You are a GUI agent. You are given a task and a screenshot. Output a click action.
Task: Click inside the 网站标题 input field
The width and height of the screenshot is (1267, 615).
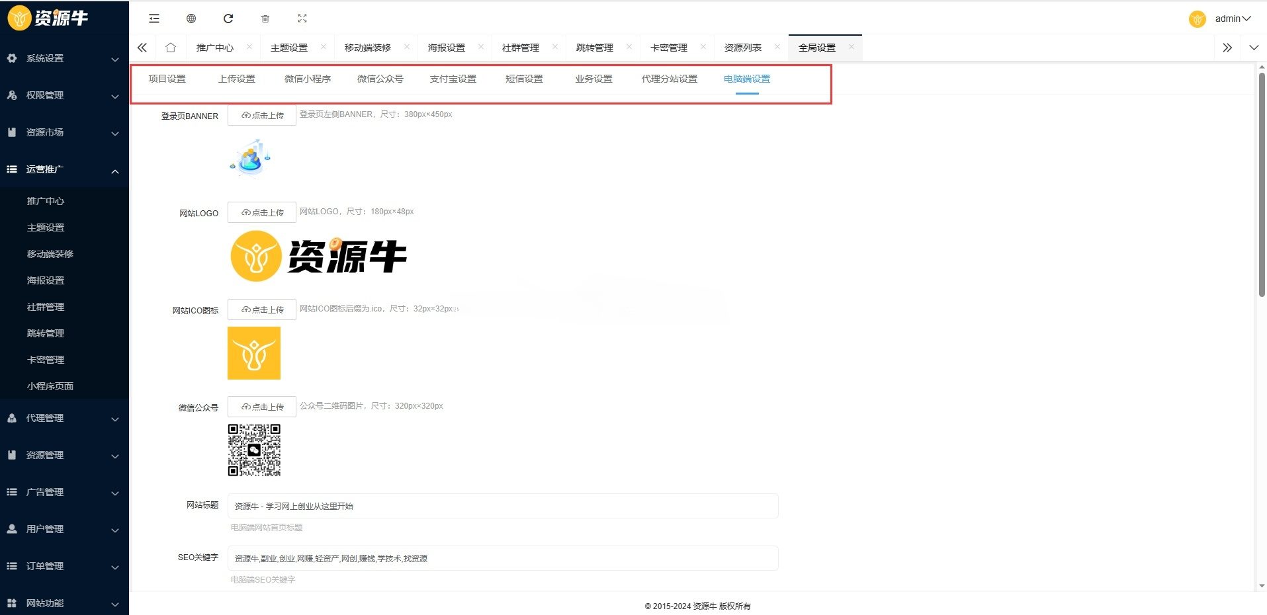pyautogui.click(x=503, y=506)
